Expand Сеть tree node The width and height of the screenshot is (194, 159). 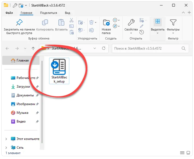[x=6, y=148]
